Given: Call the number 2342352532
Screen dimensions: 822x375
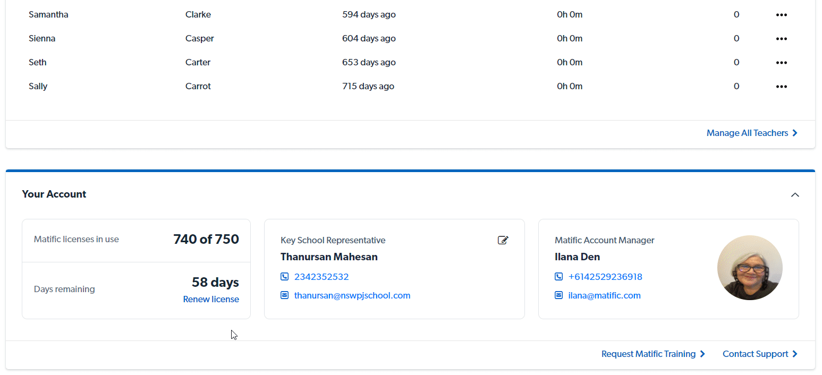Looking at the screenshot, I should (321, 276).
